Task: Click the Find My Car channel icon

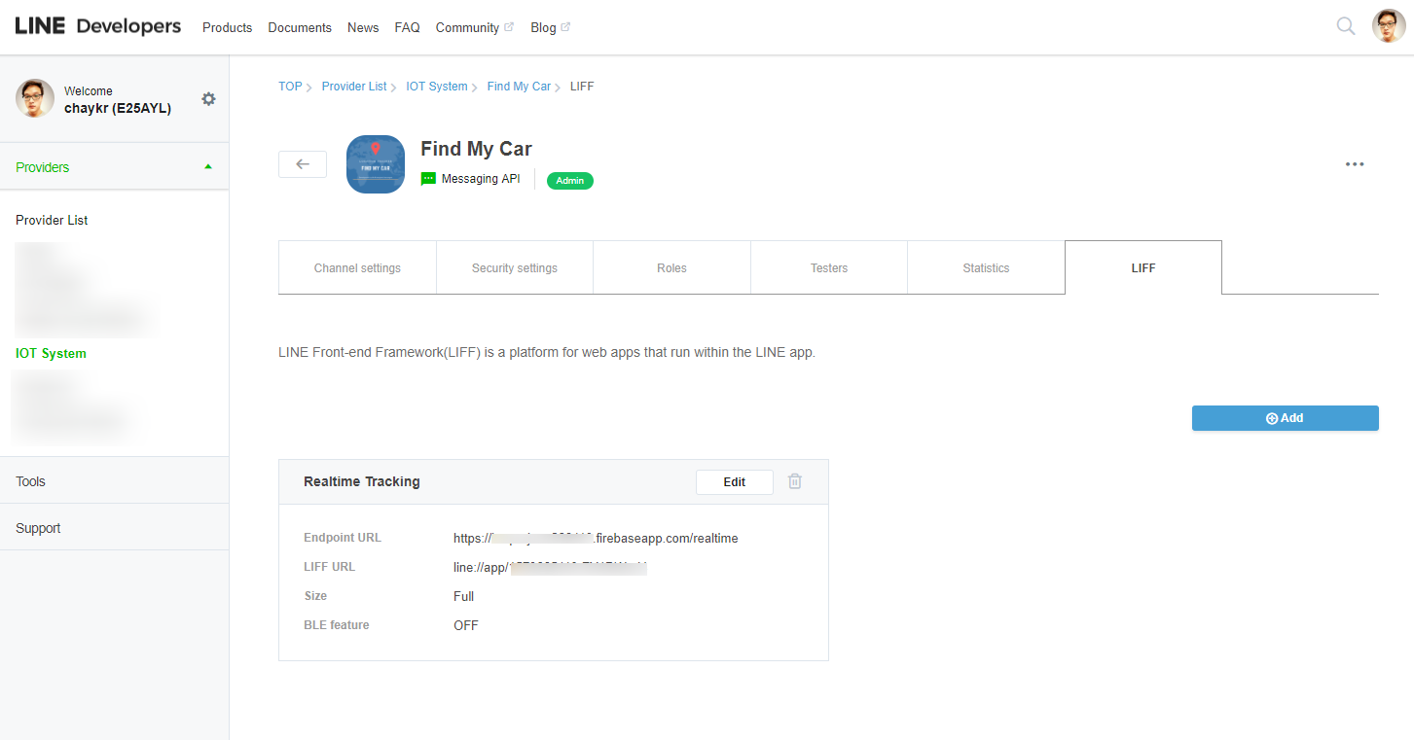Action: point(376,164)
